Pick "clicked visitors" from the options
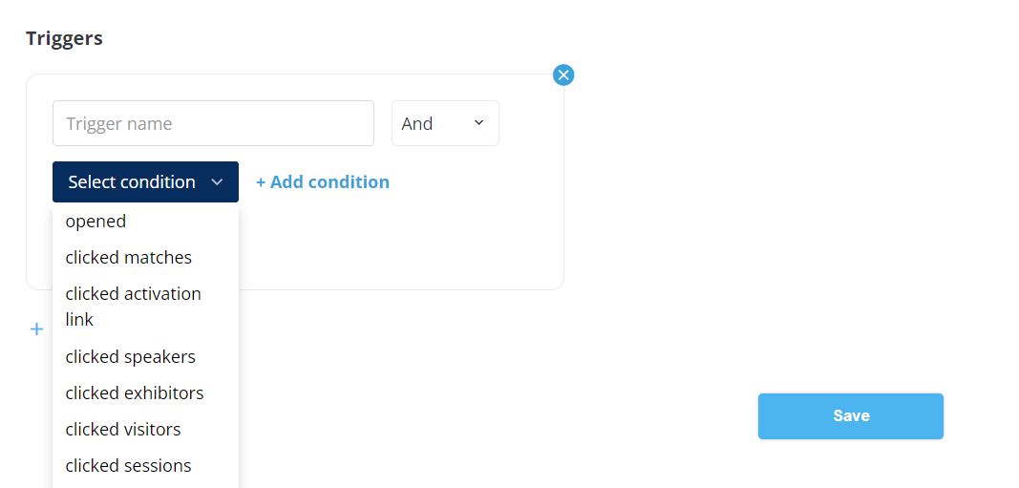1019x488 pixels. coord(123,429)
